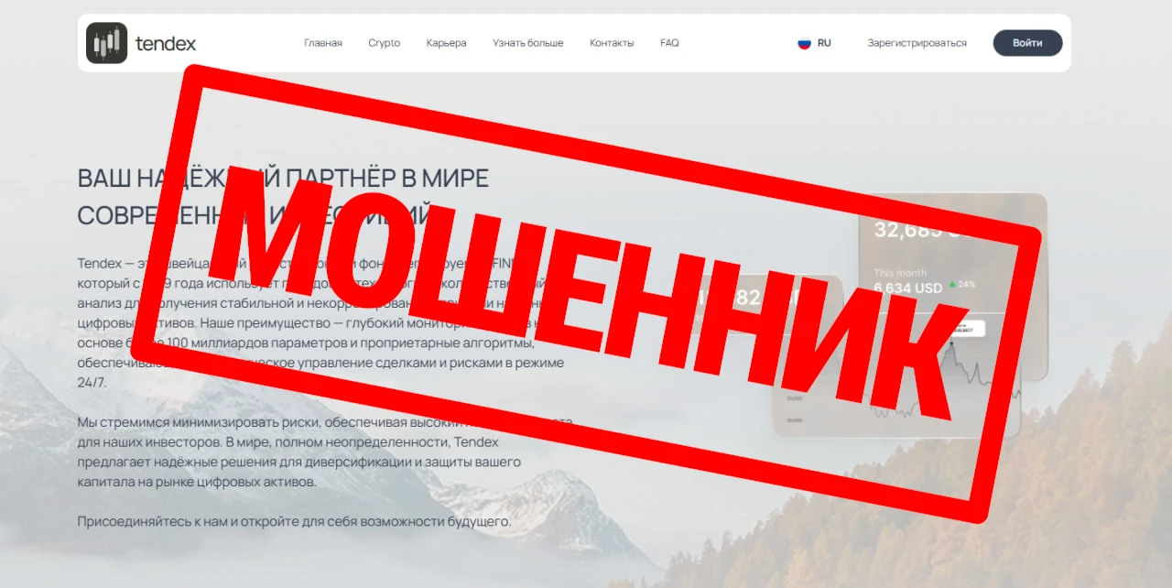Open the Контакты page
1172x588 pixels.
click(612, 43)
